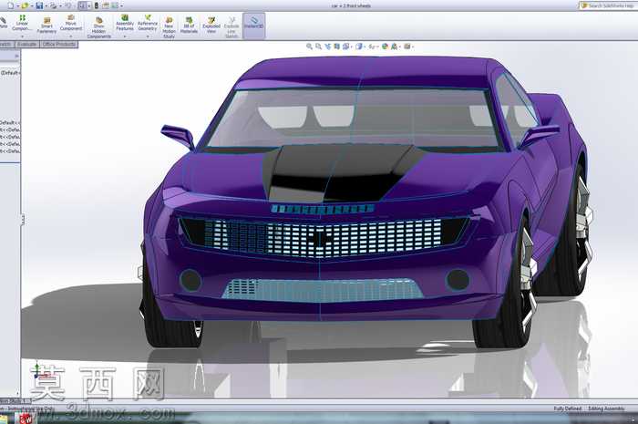The height and width of the screenshot is (424, 638).
Task: Switch to the Office Products tab
Action: click(59, 44)
